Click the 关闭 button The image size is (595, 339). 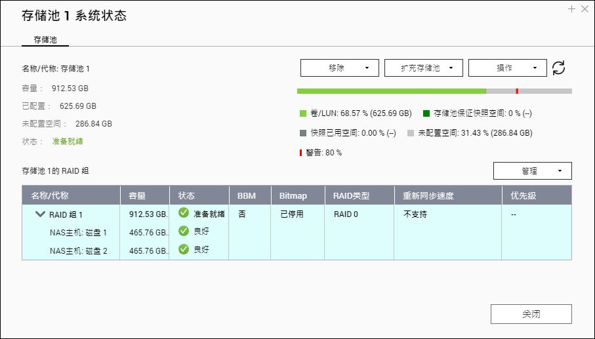point(531,314)
